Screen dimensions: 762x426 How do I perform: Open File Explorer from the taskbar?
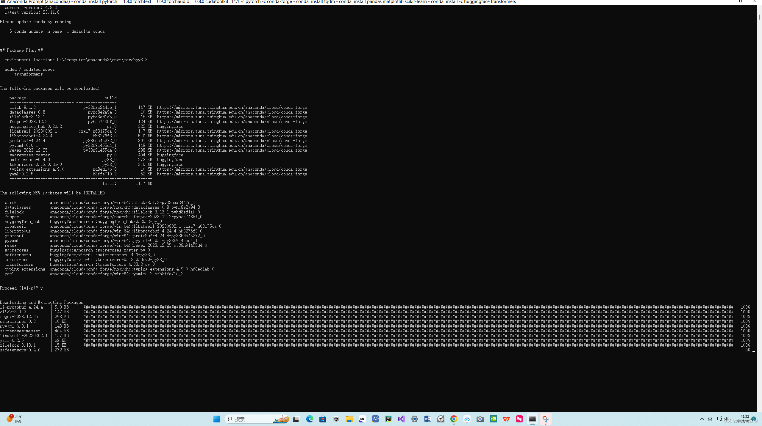tap(349, 419)
